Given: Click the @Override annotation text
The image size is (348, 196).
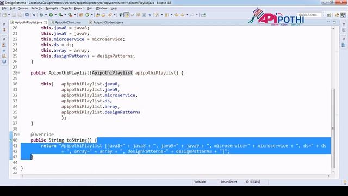Looking at the screenshot, I should (x=42, y=134).
